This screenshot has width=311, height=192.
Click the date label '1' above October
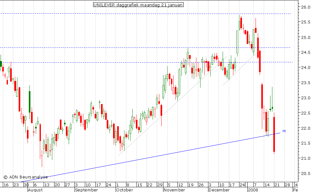(117, 185)
